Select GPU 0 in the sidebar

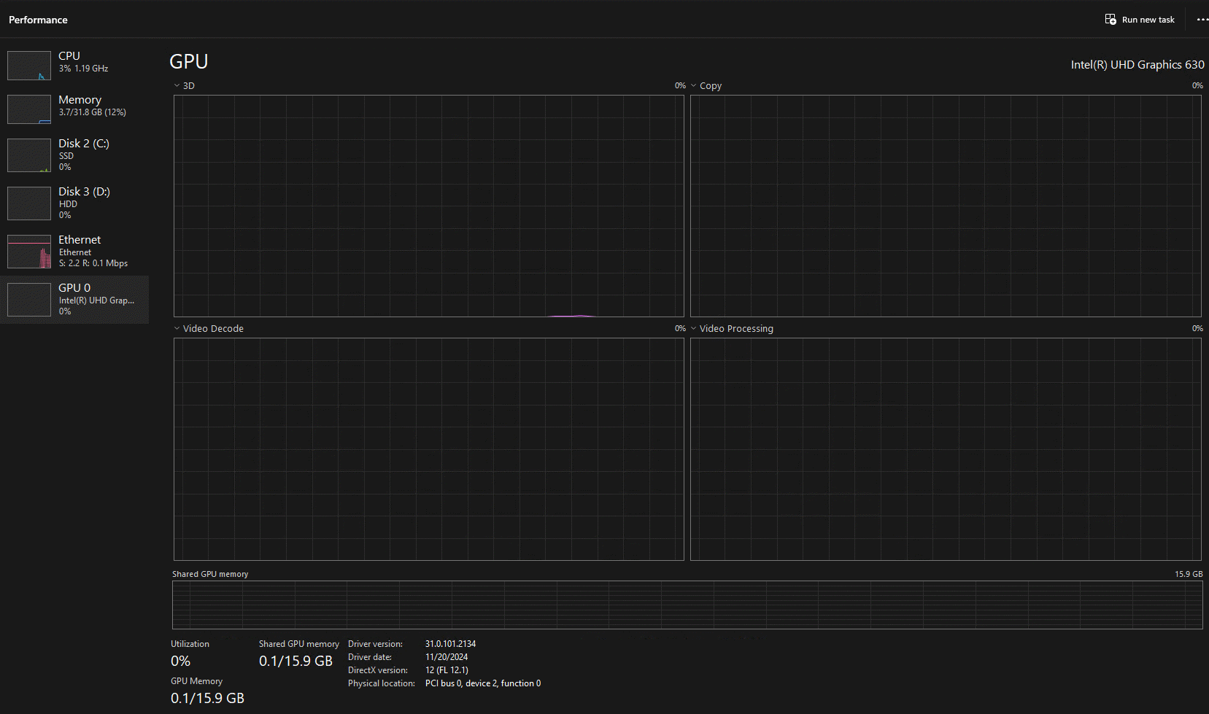[75, 299]
